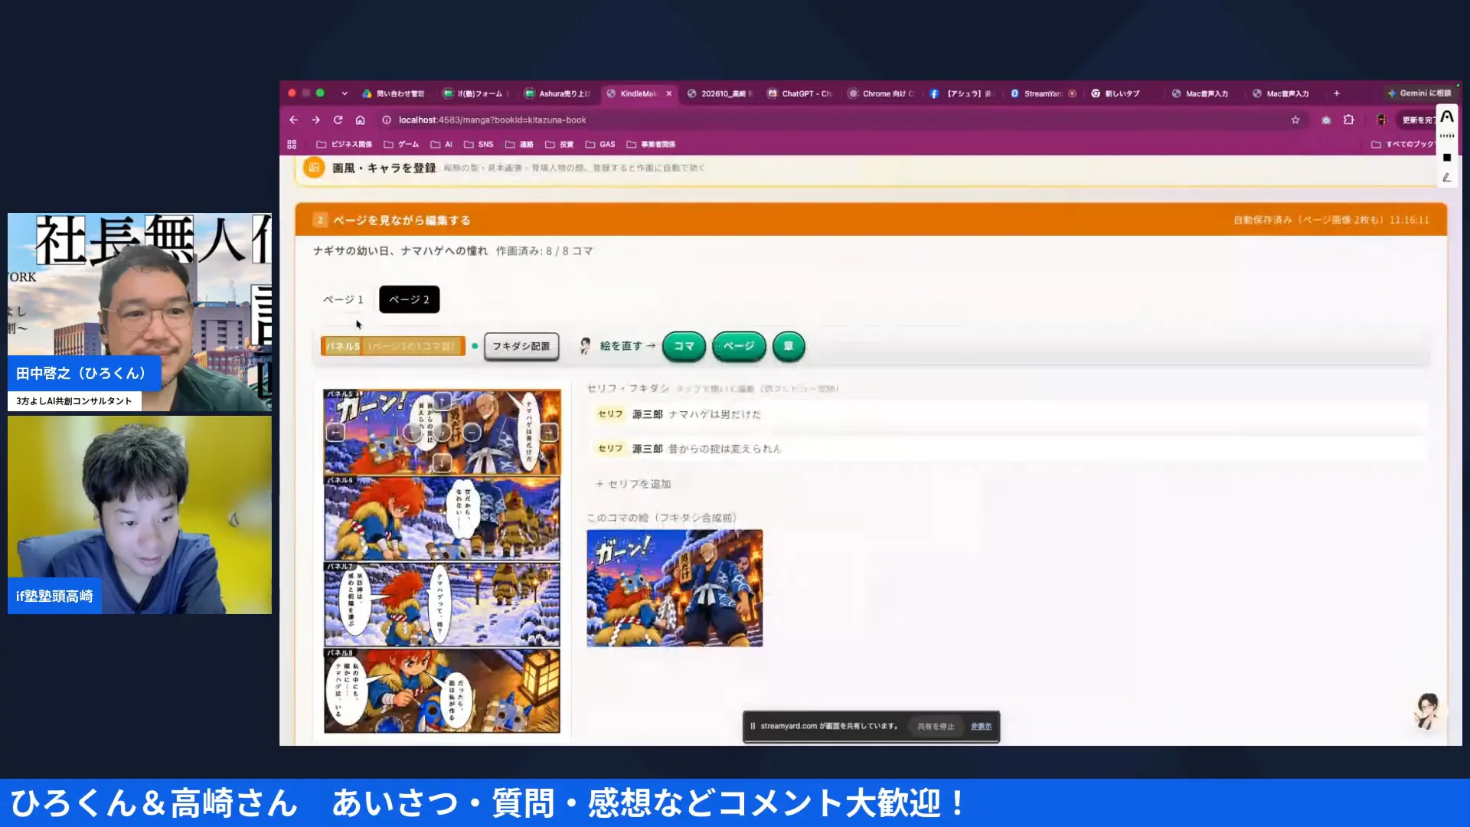Open the 事業者関係 bookmark folder
1470x827 pixels.
pyautogui.click(x=651, y=144)
